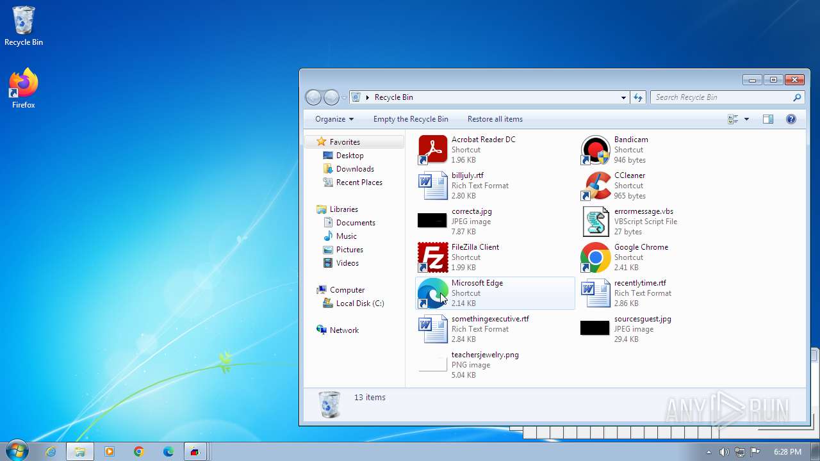Image resolution: width=820 pixels, height=461 pixels.
Task: Click in the Search Recycle Bin field
Action: coord(722,97)
